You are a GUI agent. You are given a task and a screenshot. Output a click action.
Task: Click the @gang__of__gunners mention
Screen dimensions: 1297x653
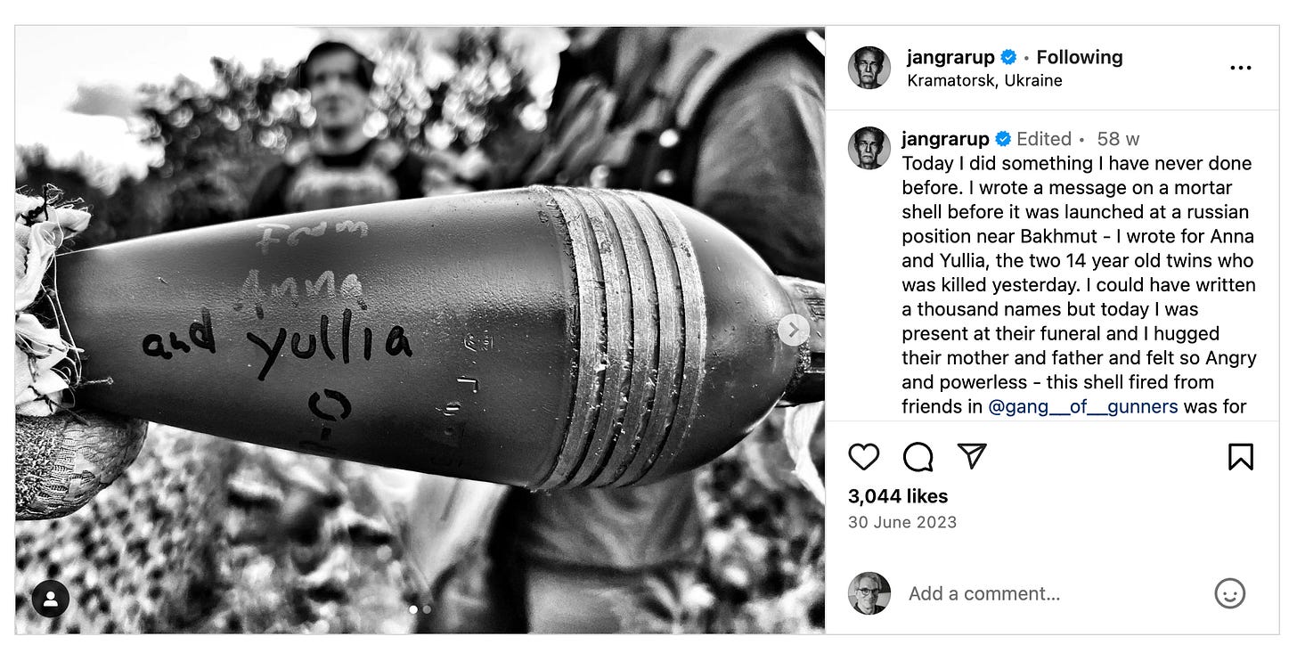click(1083, 407)
